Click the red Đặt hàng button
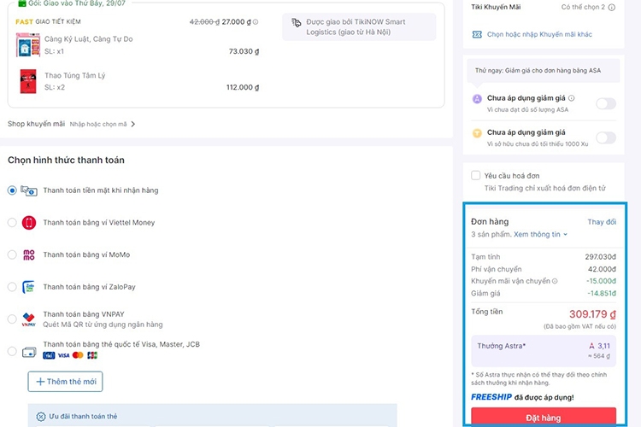641x427 pixels. click(x=544, y=418)
